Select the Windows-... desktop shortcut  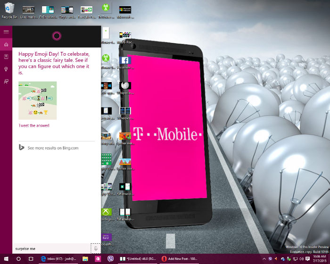click(125, 113)
